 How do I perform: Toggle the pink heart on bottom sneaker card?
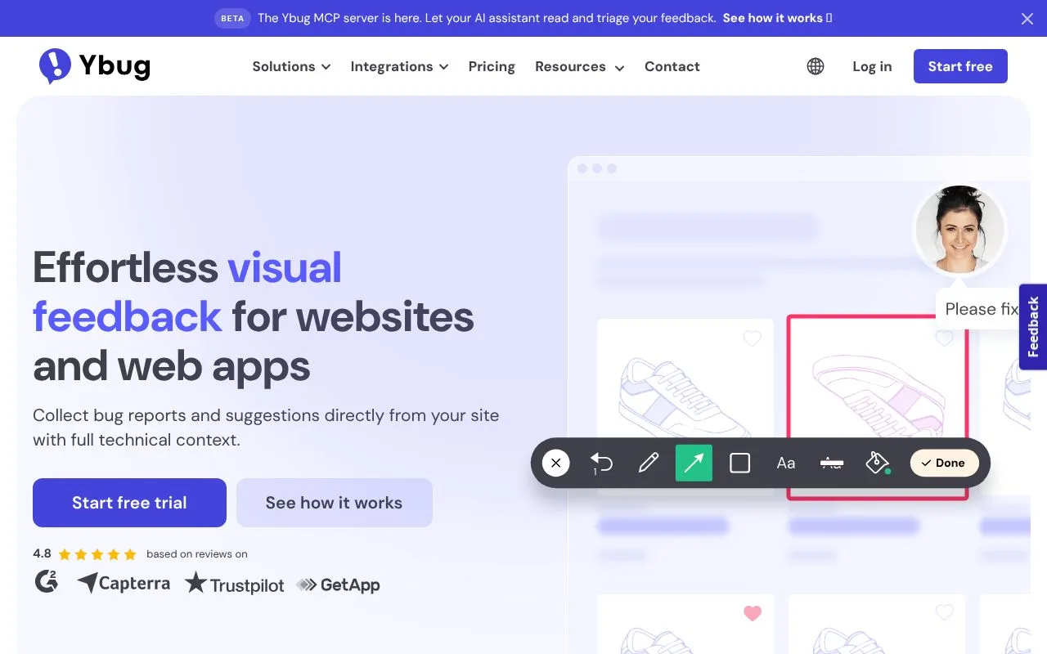pos(753,613)
